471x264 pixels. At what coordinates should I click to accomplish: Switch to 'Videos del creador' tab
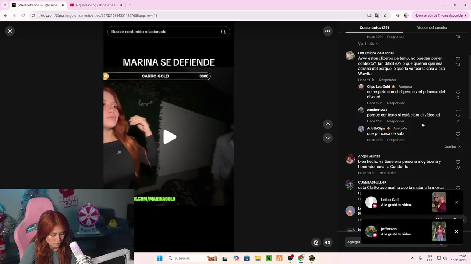pyautogui.click(x=432, y=27)
